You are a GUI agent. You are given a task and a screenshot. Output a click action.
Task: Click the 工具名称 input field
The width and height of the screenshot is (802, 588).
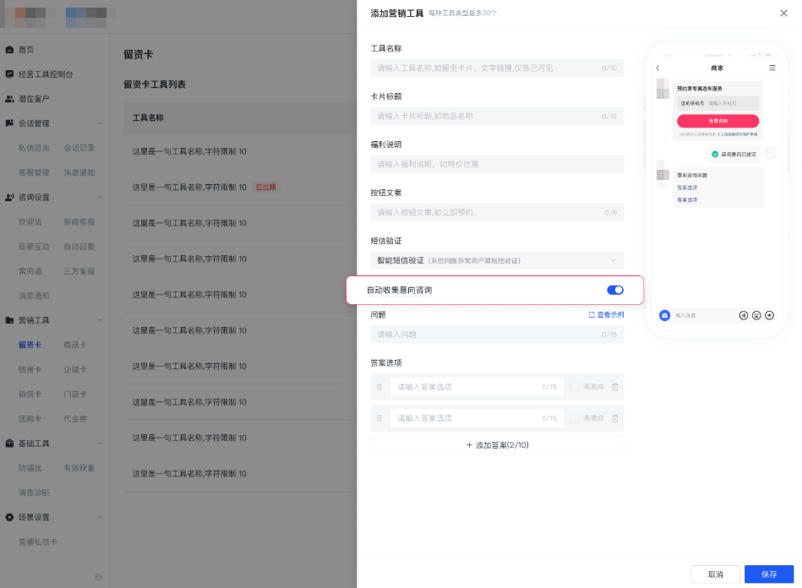[x=496, y=68]
